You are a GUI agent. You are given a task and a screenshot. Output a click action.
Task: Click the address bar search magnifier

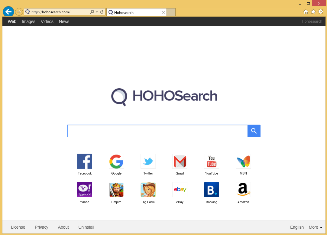point(92,12)
